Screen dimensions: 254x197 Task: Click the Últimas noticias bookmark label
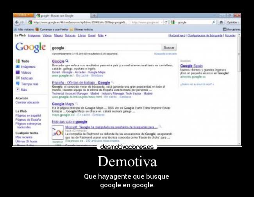(84, 29)
